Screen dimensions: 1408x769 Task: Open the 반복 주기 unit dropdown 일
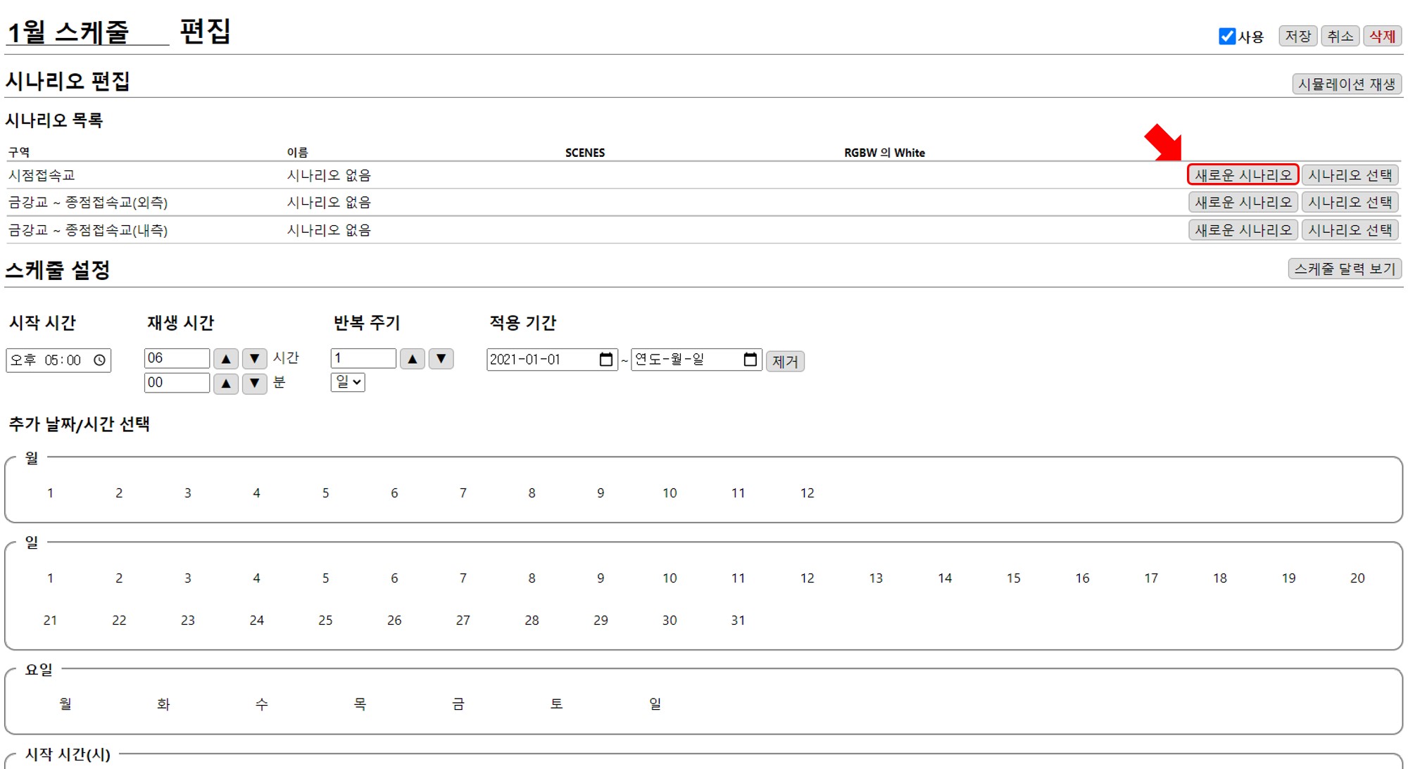[348, 382]
